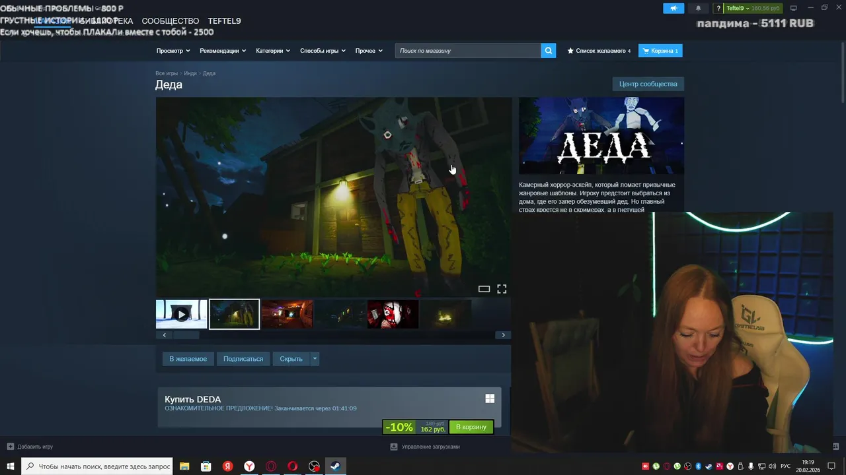The width and height of the screenshot is (846, 475).
Task: Click right arrow of thumbnail strip
Action: 503,335
